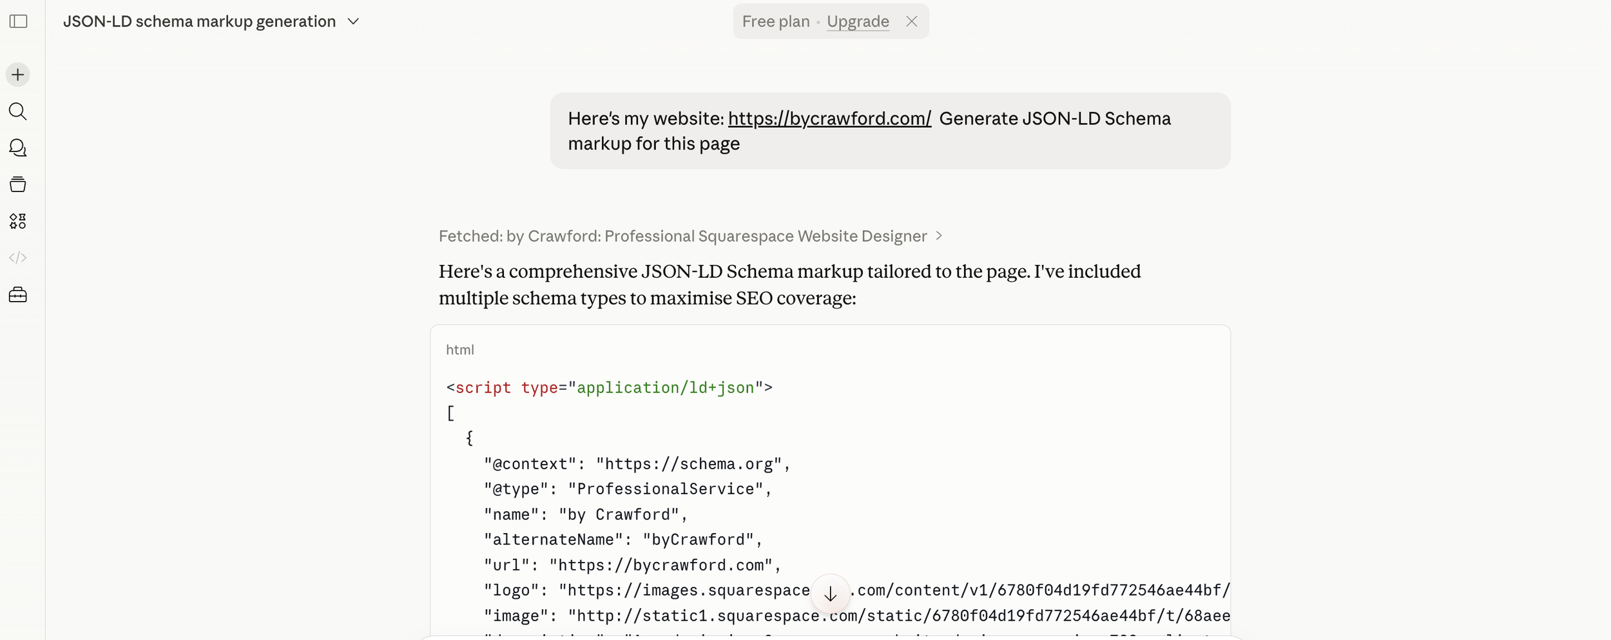Click the "logo" squarespace URL line
Viewport: 1611px width, 640px height.
pos(856,590)
